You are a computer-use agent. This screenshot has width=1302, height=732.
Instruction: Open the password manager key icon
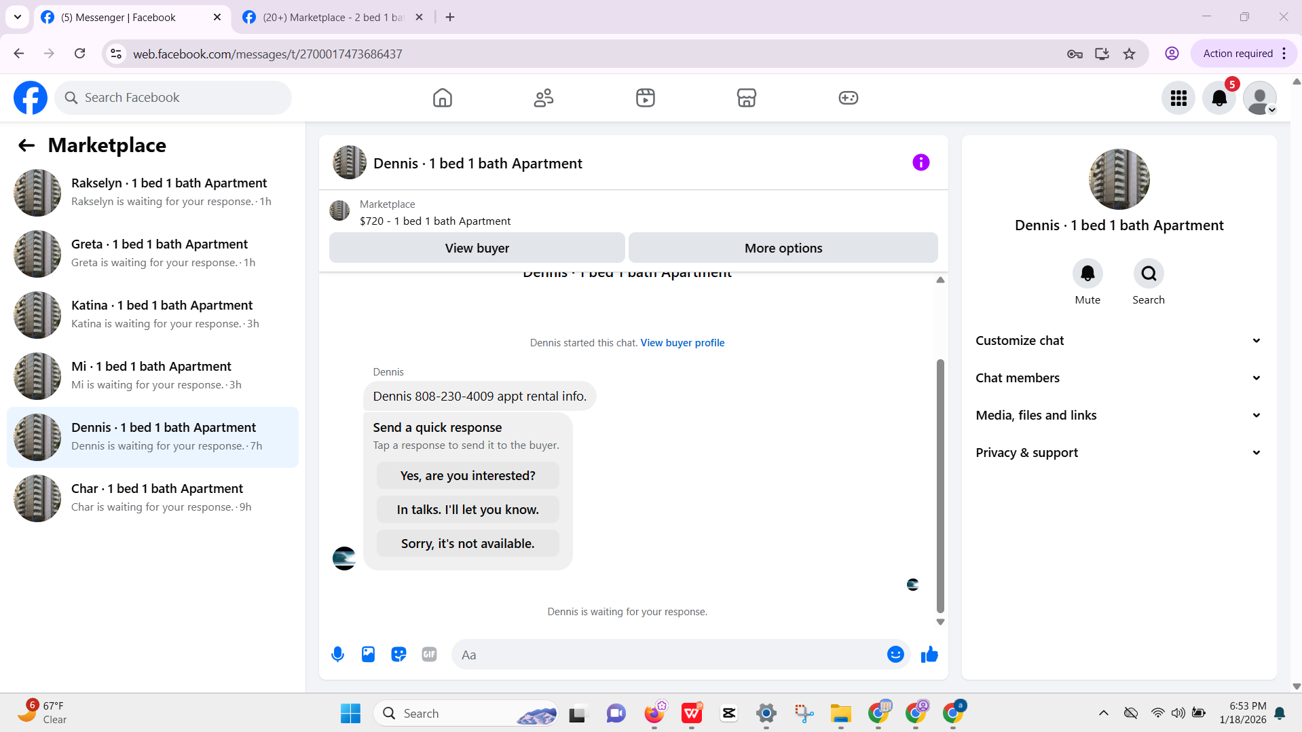point(1075,54)
